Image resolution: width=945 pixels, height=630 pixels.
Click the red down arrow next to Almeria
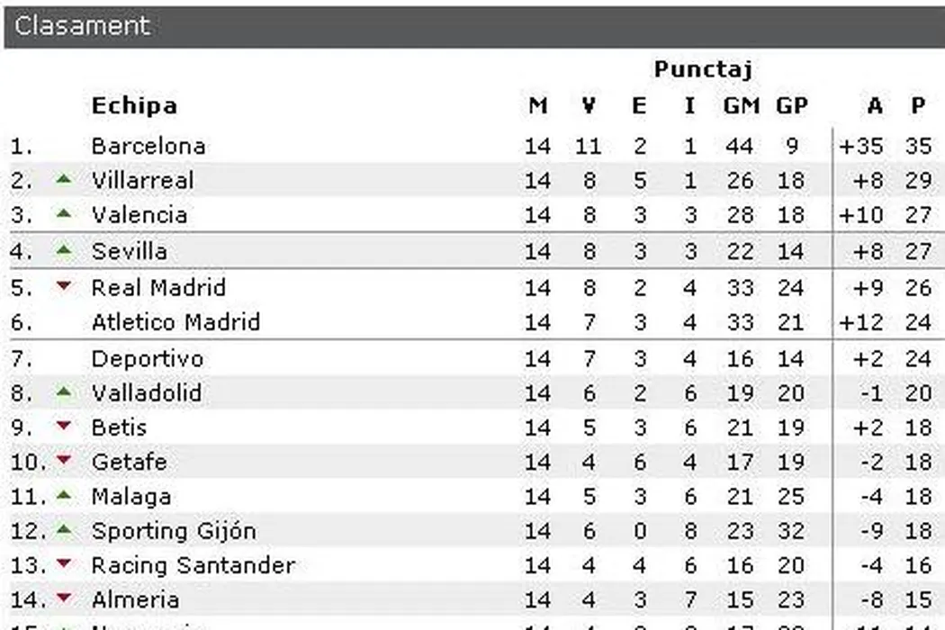[63, 599]
